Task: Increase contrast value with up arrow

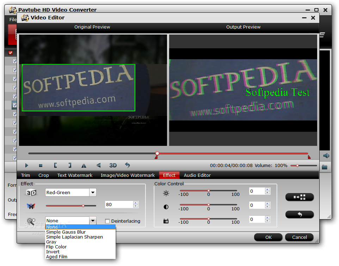Action: [x=267, y=204]
